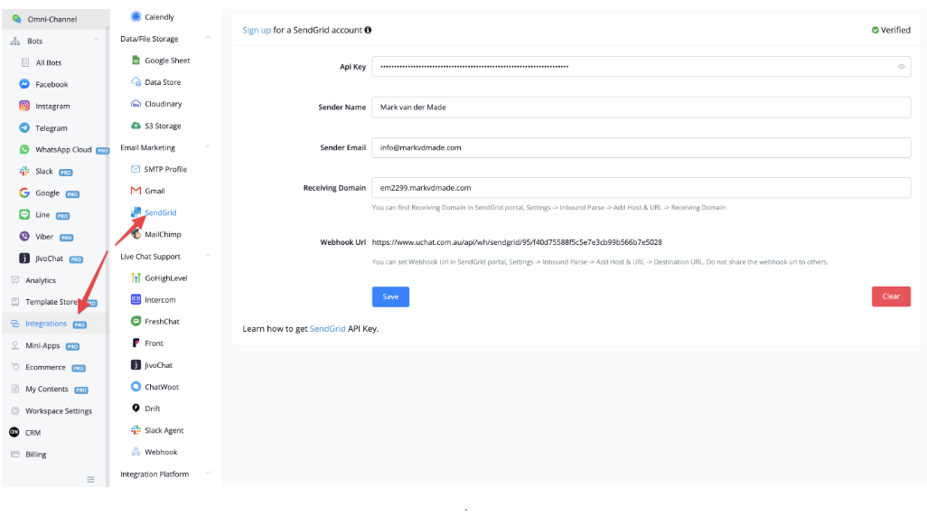The image size is (927, 526).
Task: Click the JivoChat icon under Bots
Action: (24, 258)
